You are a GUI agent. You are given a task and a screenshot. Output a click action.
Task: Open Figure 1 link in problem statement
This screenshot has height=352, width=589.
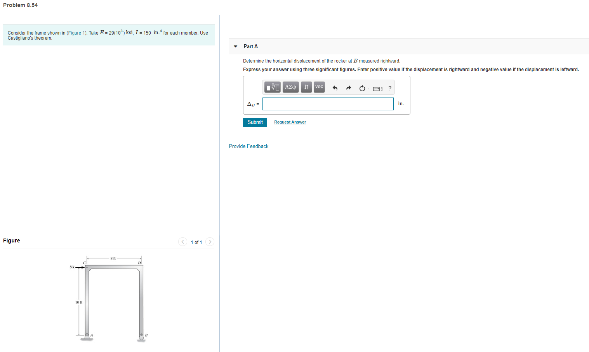click(76, 33)
